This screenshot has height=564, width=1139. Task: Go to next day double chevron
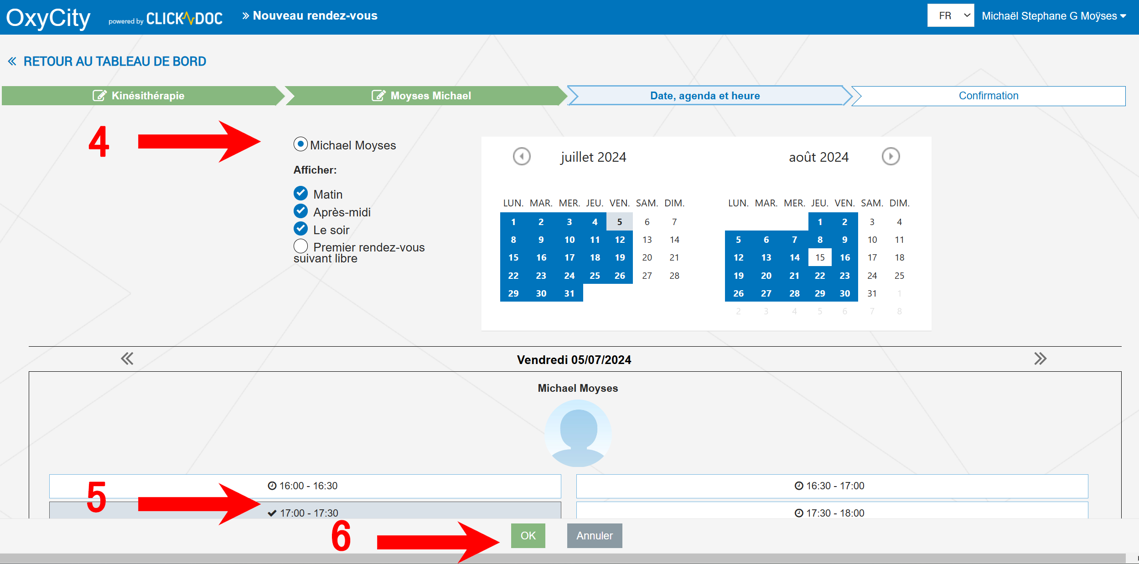[x=1040, y=359]
